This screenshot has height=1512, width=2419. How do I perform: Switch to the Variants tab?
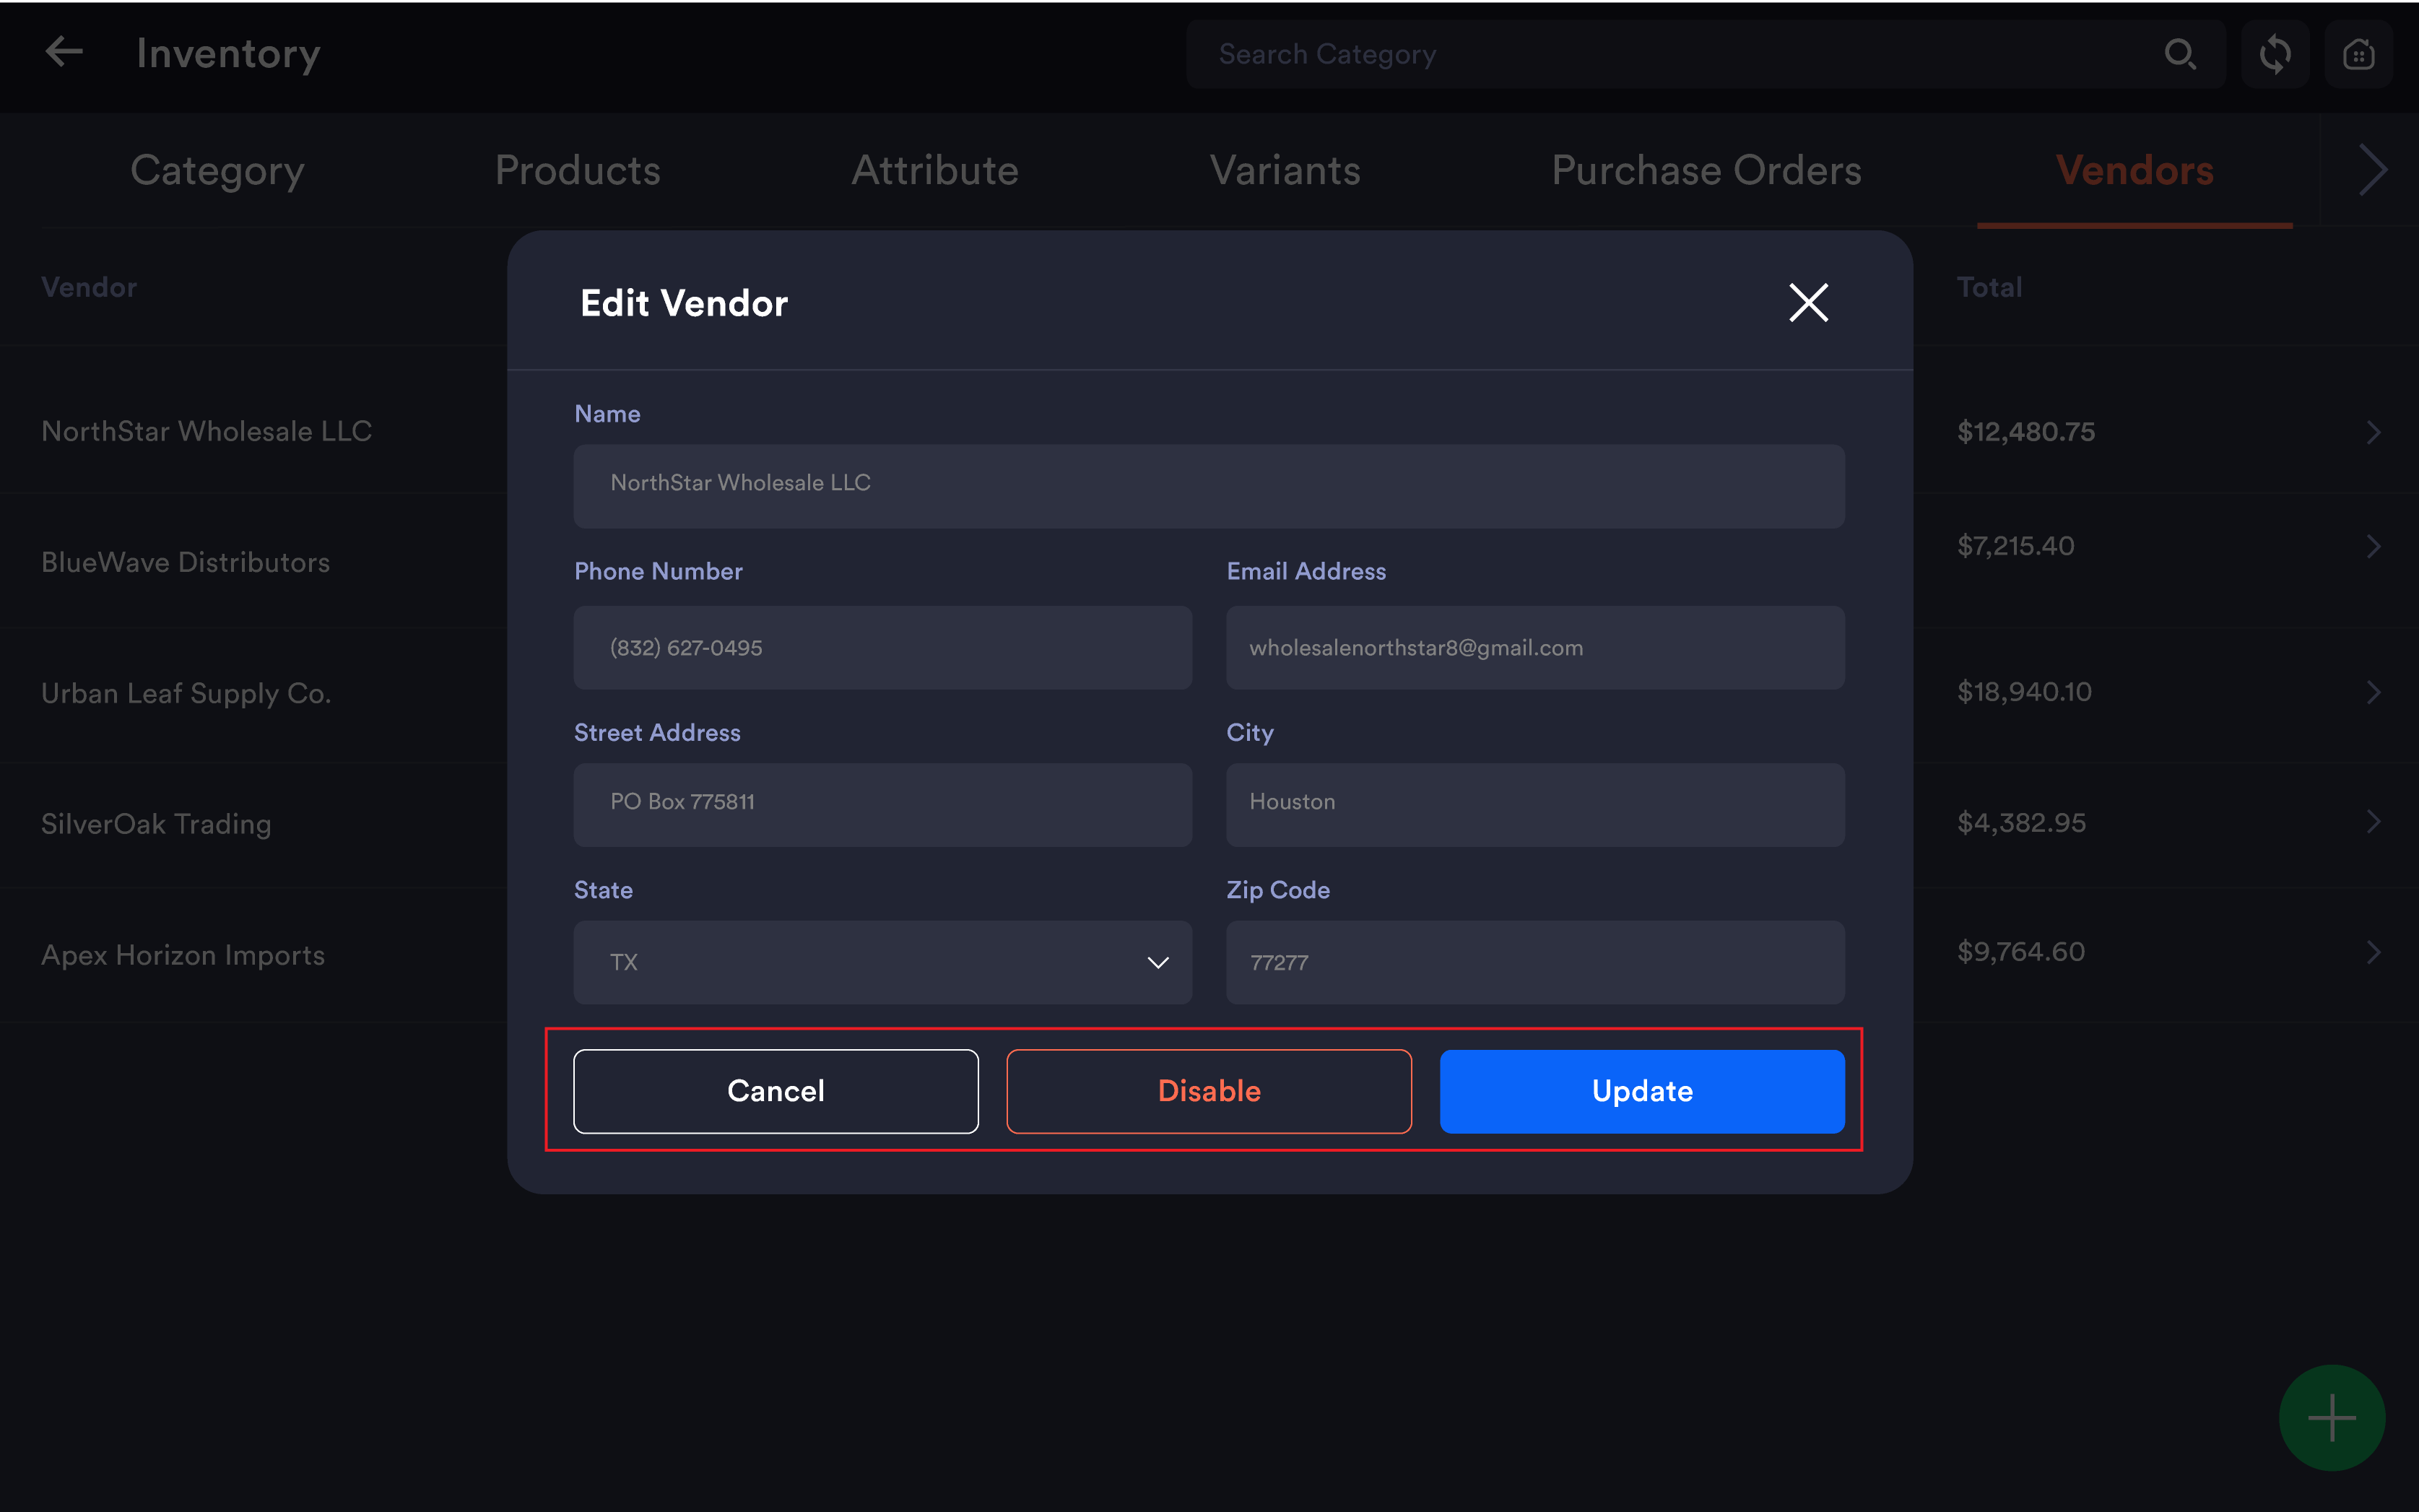[1285, 171]
